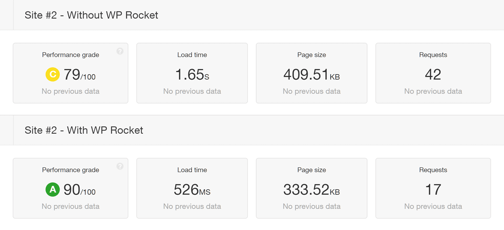Click the 79/100 performance score
This screenshot has width=504, height=230.
point(80,75)
